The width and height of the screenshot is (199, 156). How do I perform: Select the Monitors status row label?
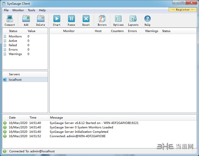(x=15, y=37)
